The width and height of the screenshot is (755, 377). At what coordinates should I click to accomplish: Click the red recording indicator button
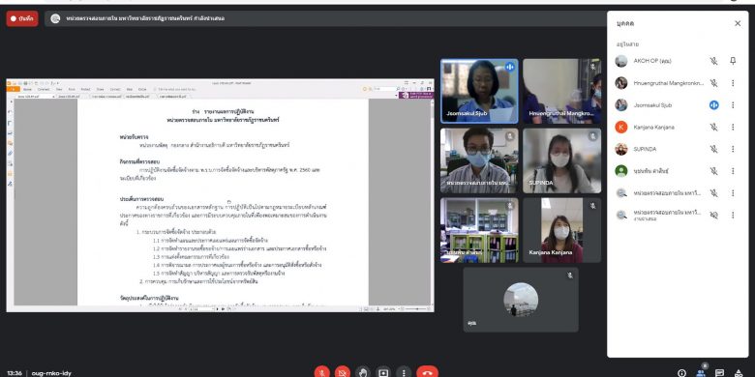coord(22,18)
